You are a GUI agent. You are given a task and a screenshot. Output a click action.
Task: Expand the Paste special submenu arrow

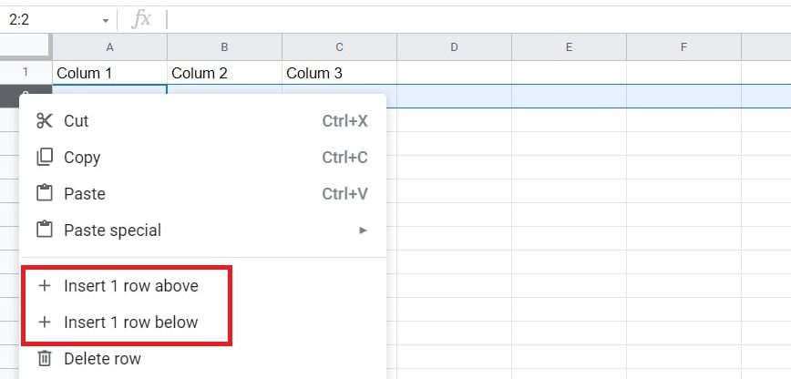click(x=364, y=230)
